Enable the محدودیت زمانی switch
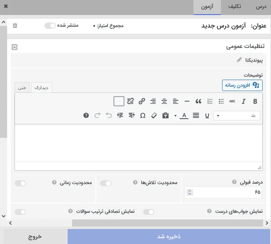Viewport: 271px width, 244px height. click(x=20, y=183)
